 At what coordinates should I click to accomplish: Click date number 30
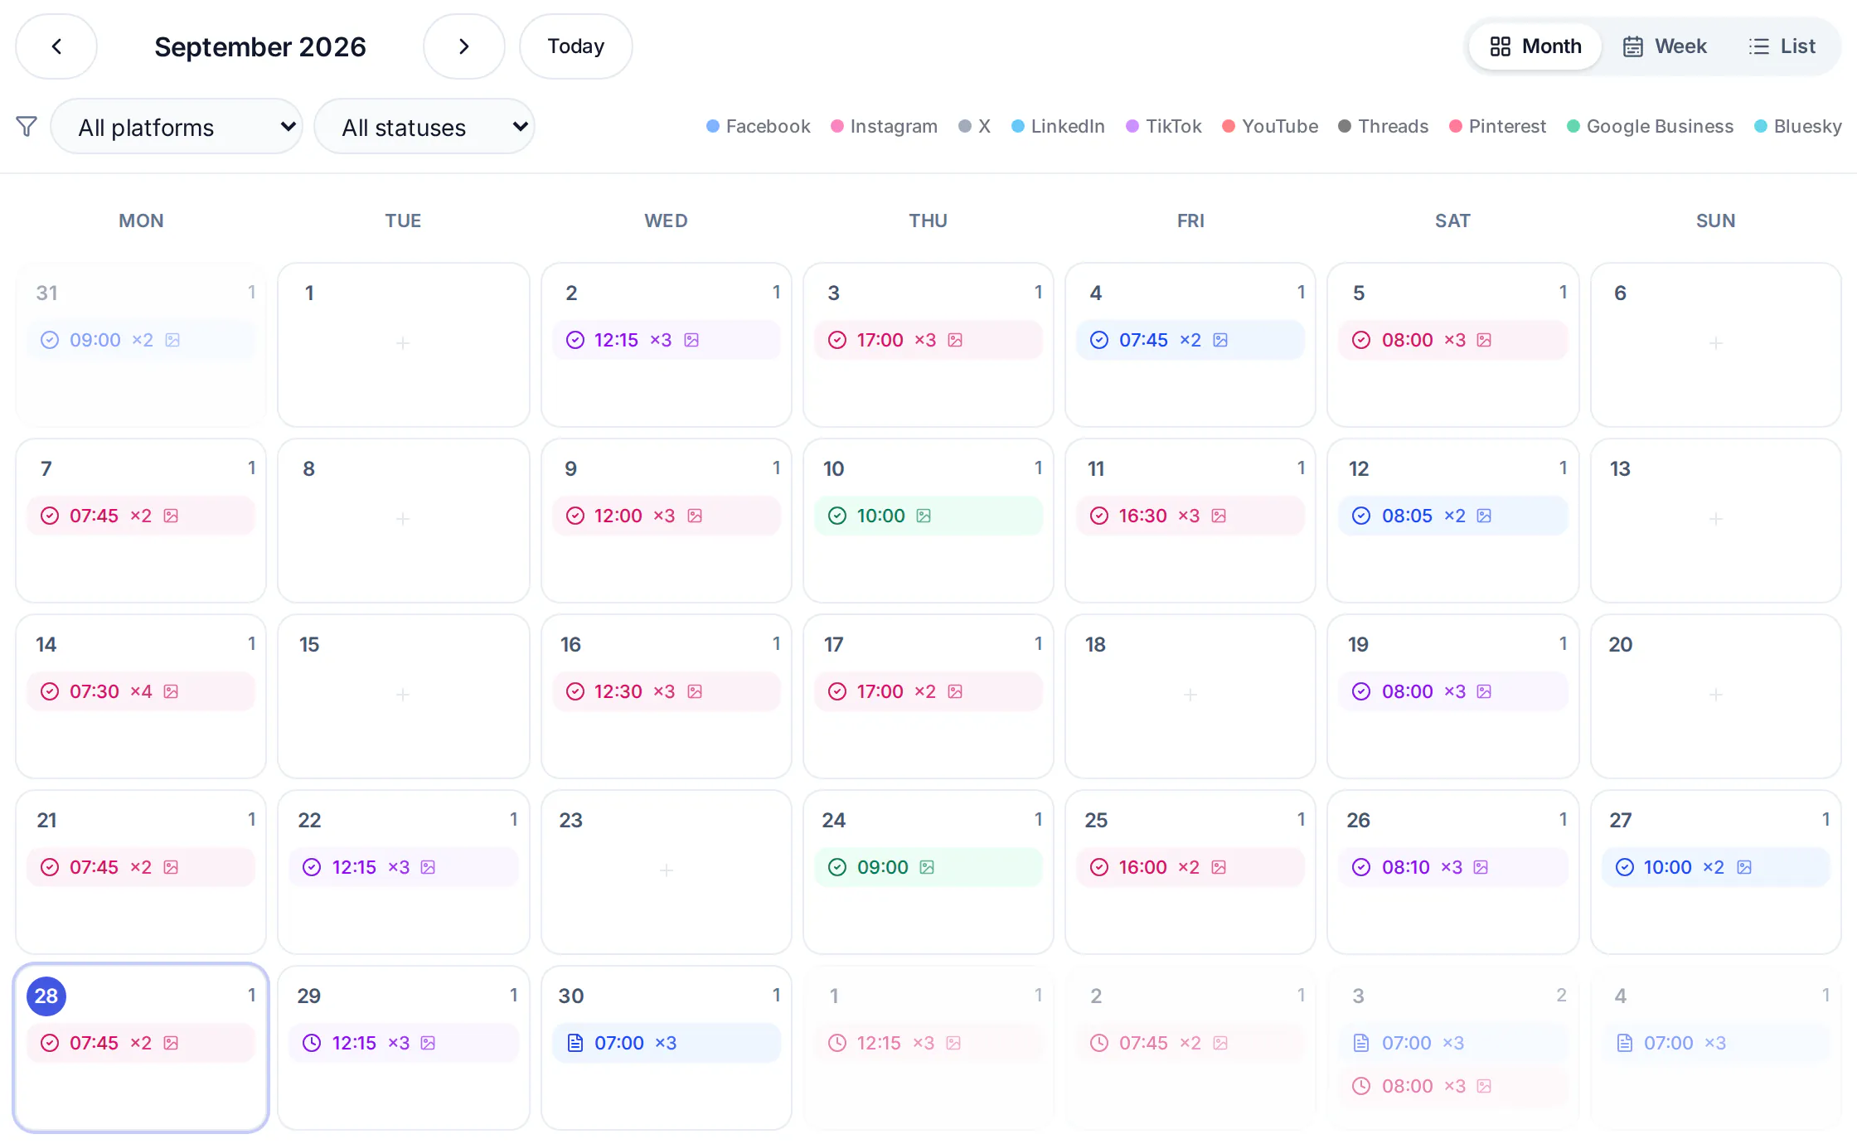[x=570, y=996]
